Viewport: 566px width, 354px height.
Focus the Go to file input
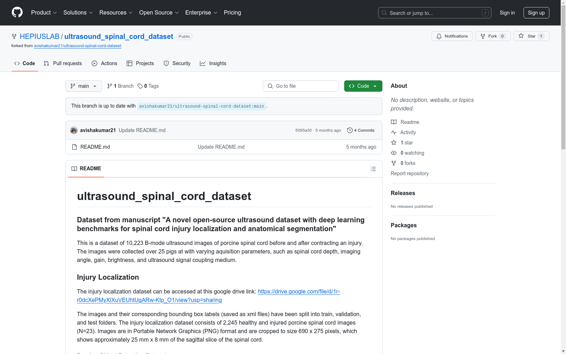click(x=301, y=86)
